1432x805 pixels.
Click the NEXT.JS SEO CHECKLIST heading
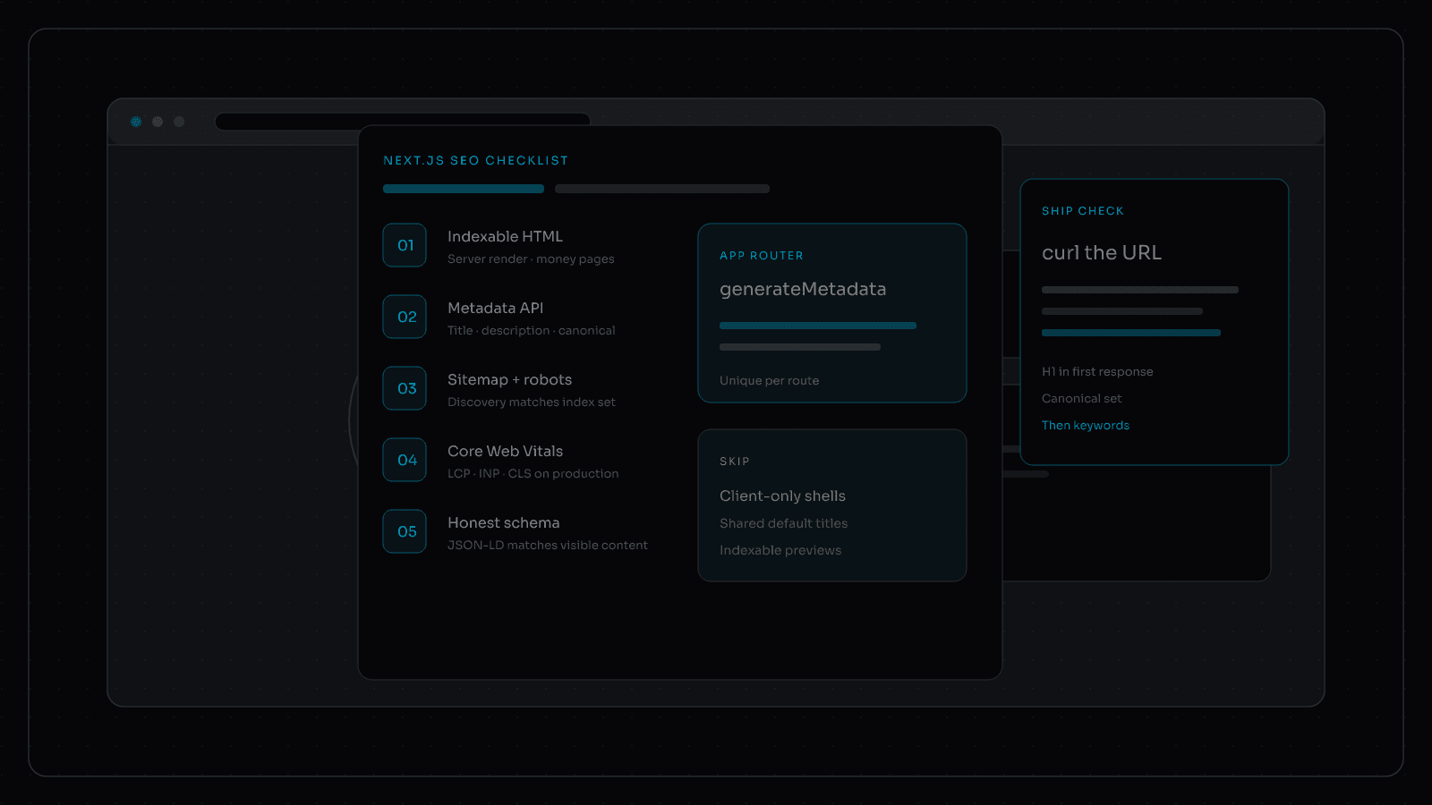(x=475, y=160)
